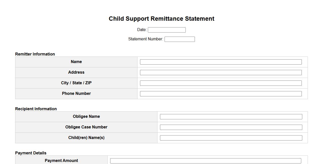Screen dimensions: 323x164
Task: Click the Recipient Information section heading
Action: click(36, 109)
